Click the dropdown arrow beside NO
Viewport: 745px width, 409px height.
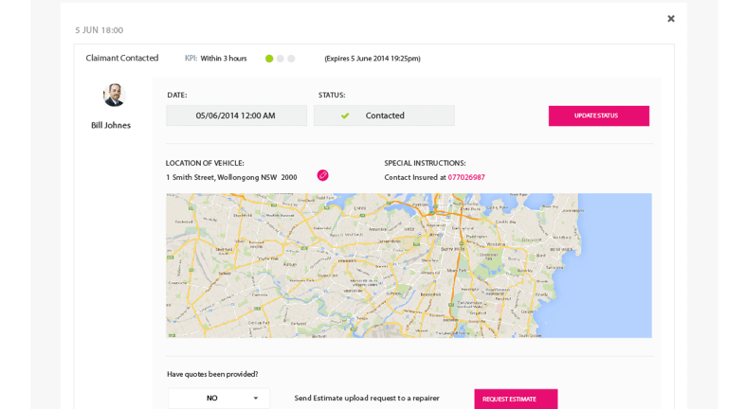tap(255, 398)
